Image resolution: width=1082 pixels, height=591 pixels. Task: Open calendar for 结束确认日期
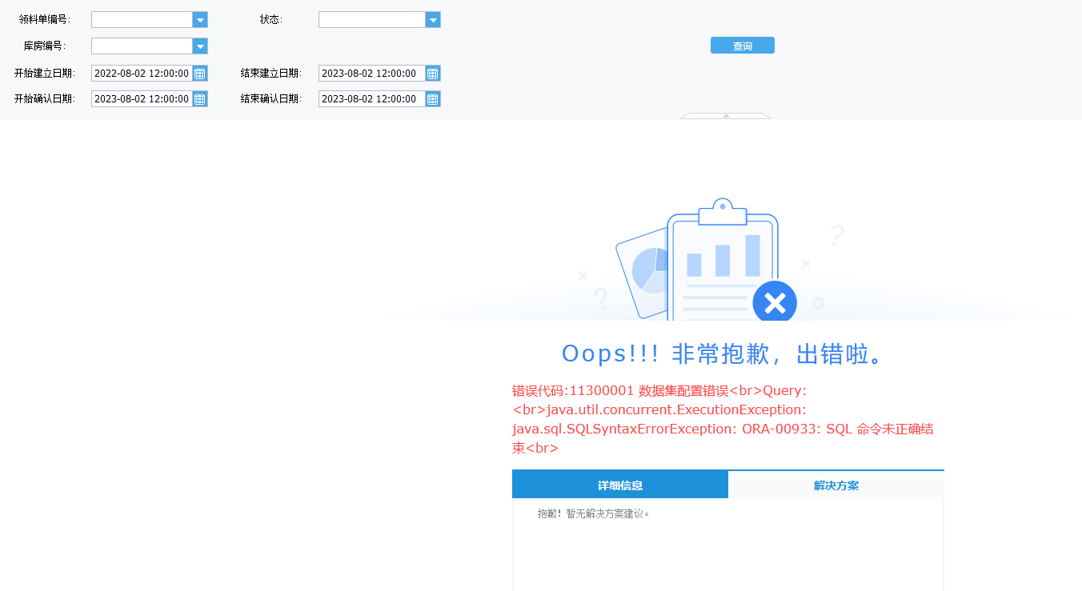tap(433, 99)
